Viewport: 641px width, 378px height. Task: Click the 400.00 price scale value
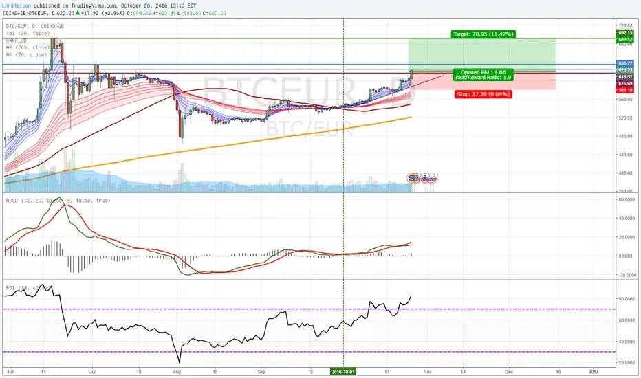click(625, 173)
